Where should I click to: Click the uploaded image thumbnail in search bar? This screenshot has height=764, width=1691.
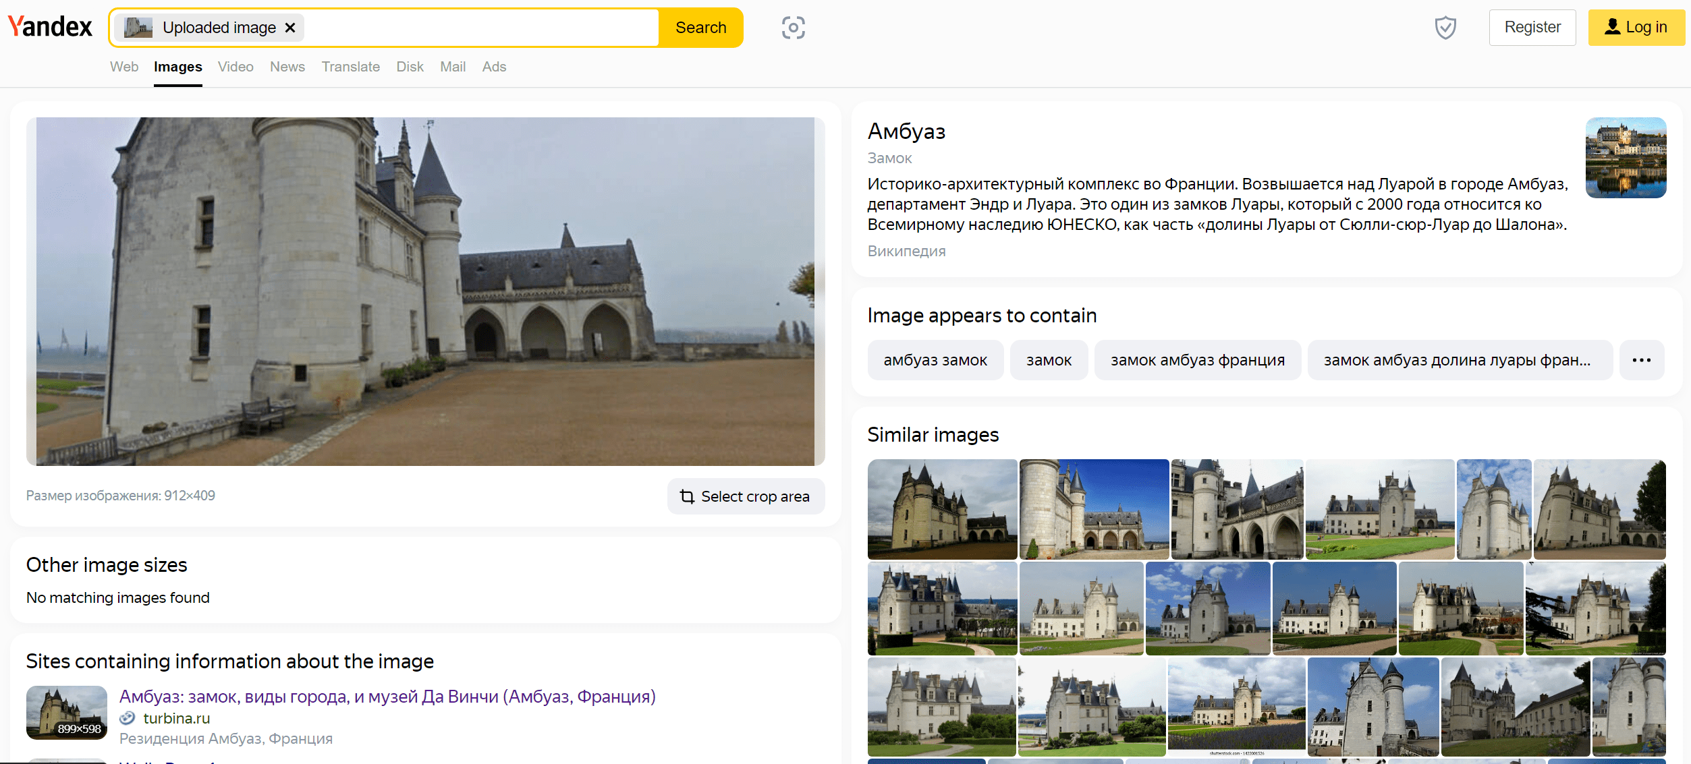coord(138,28)
